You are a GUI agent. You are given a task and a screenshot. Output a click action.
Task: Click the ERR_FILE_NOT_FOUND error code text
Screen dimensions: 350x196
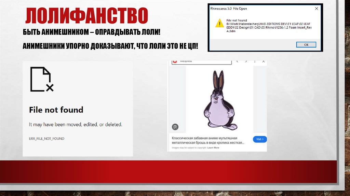coord(46,139)
